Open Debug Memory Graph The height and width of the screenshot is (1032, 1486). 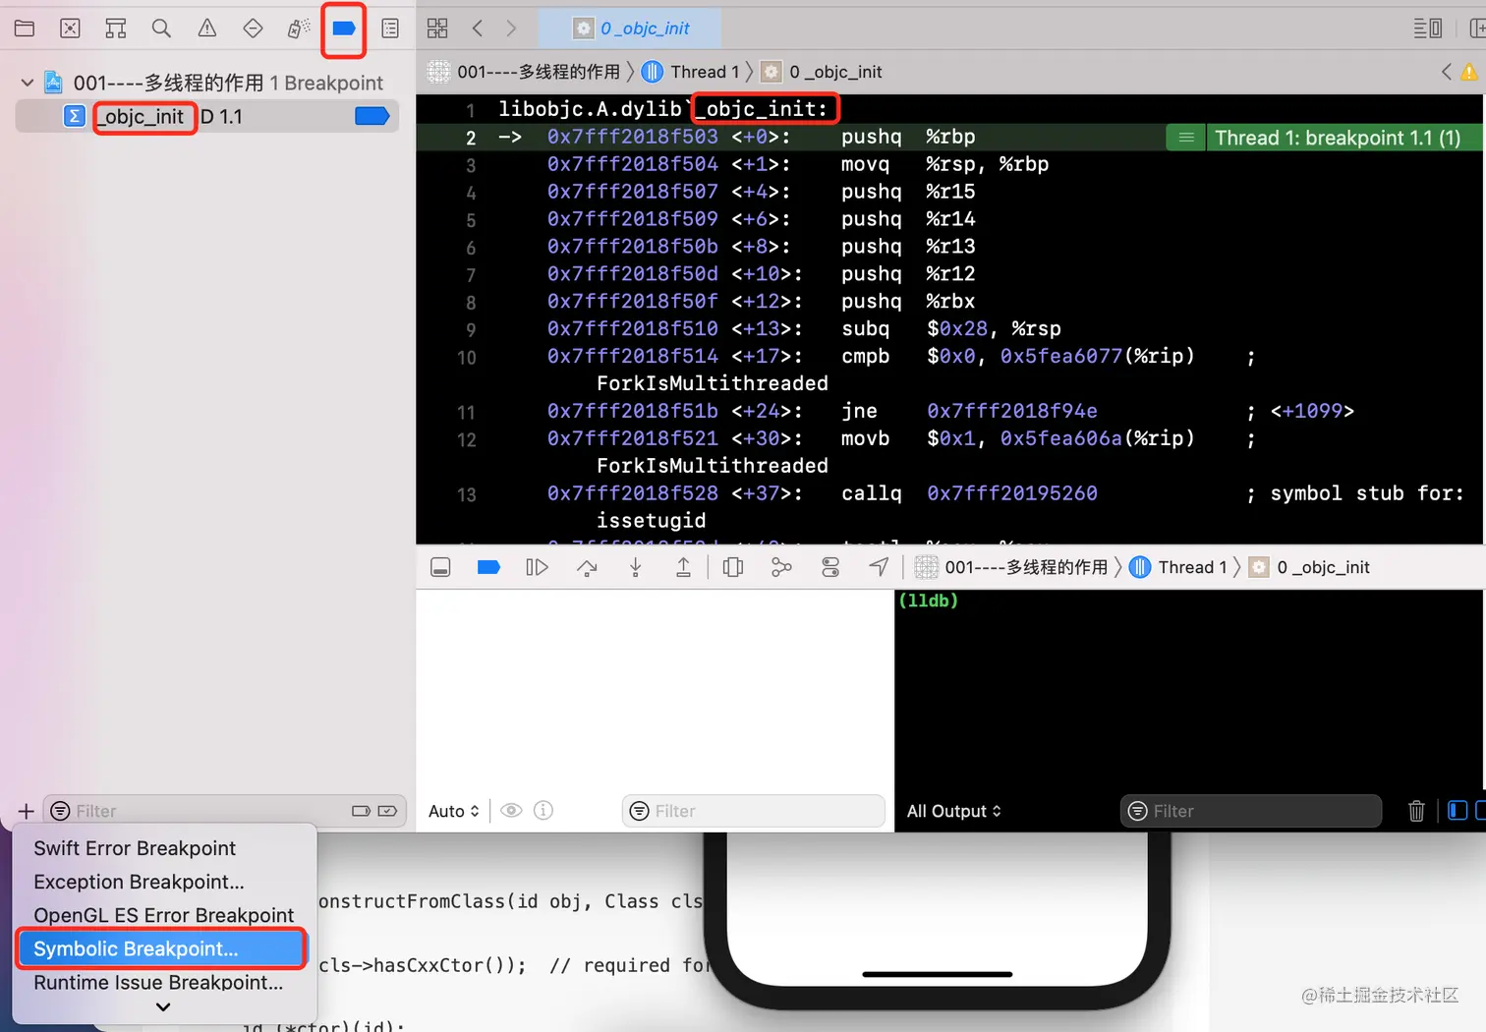(x=781, y=567)
